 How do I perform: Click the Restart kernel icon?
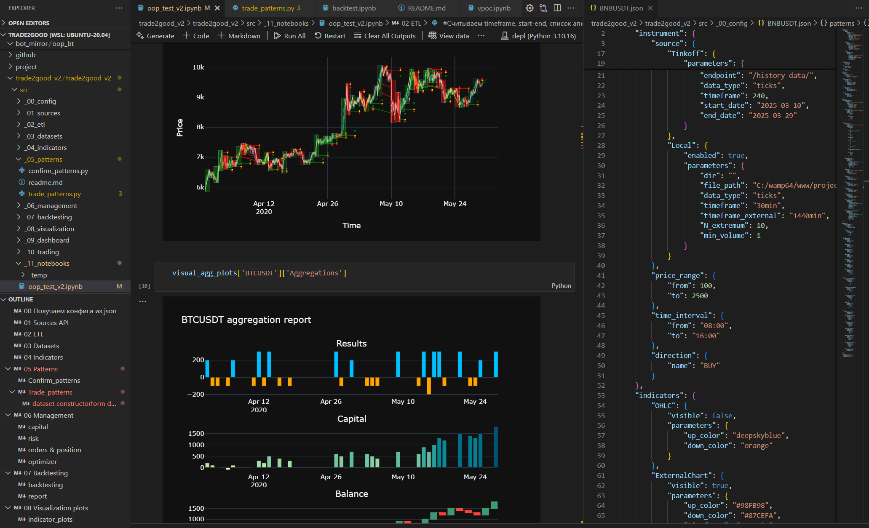[x=318, y=36]
